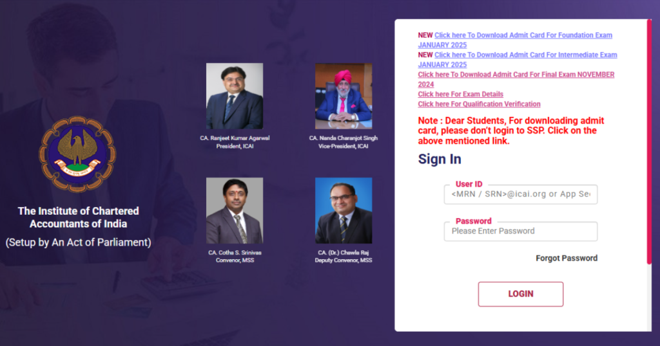Focus the Password input field
The width and height of the screenshot is (660, 346).
521,232
